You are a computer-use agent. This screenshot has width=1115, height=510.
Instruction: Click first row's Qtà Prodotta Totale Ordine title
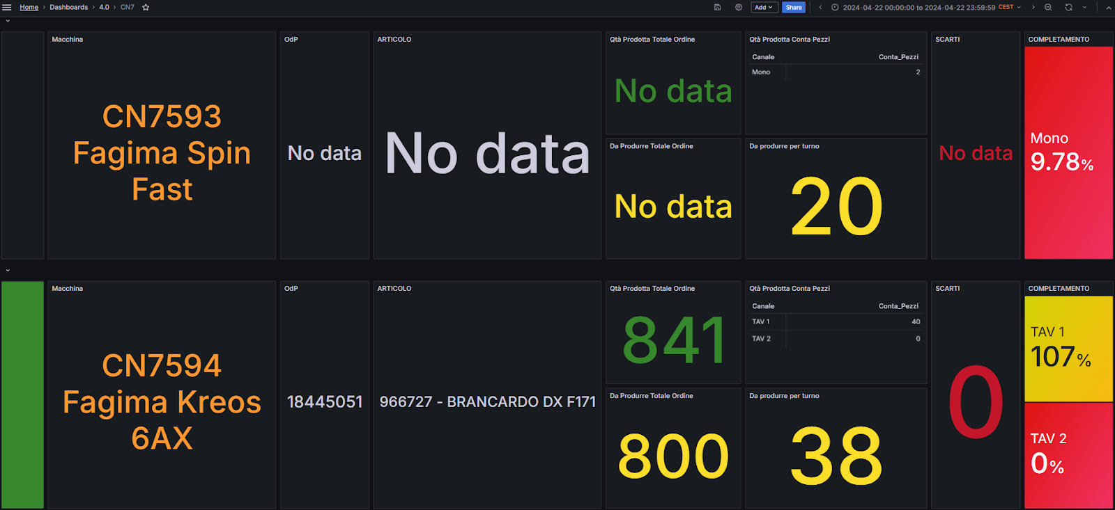pos(652,40)
